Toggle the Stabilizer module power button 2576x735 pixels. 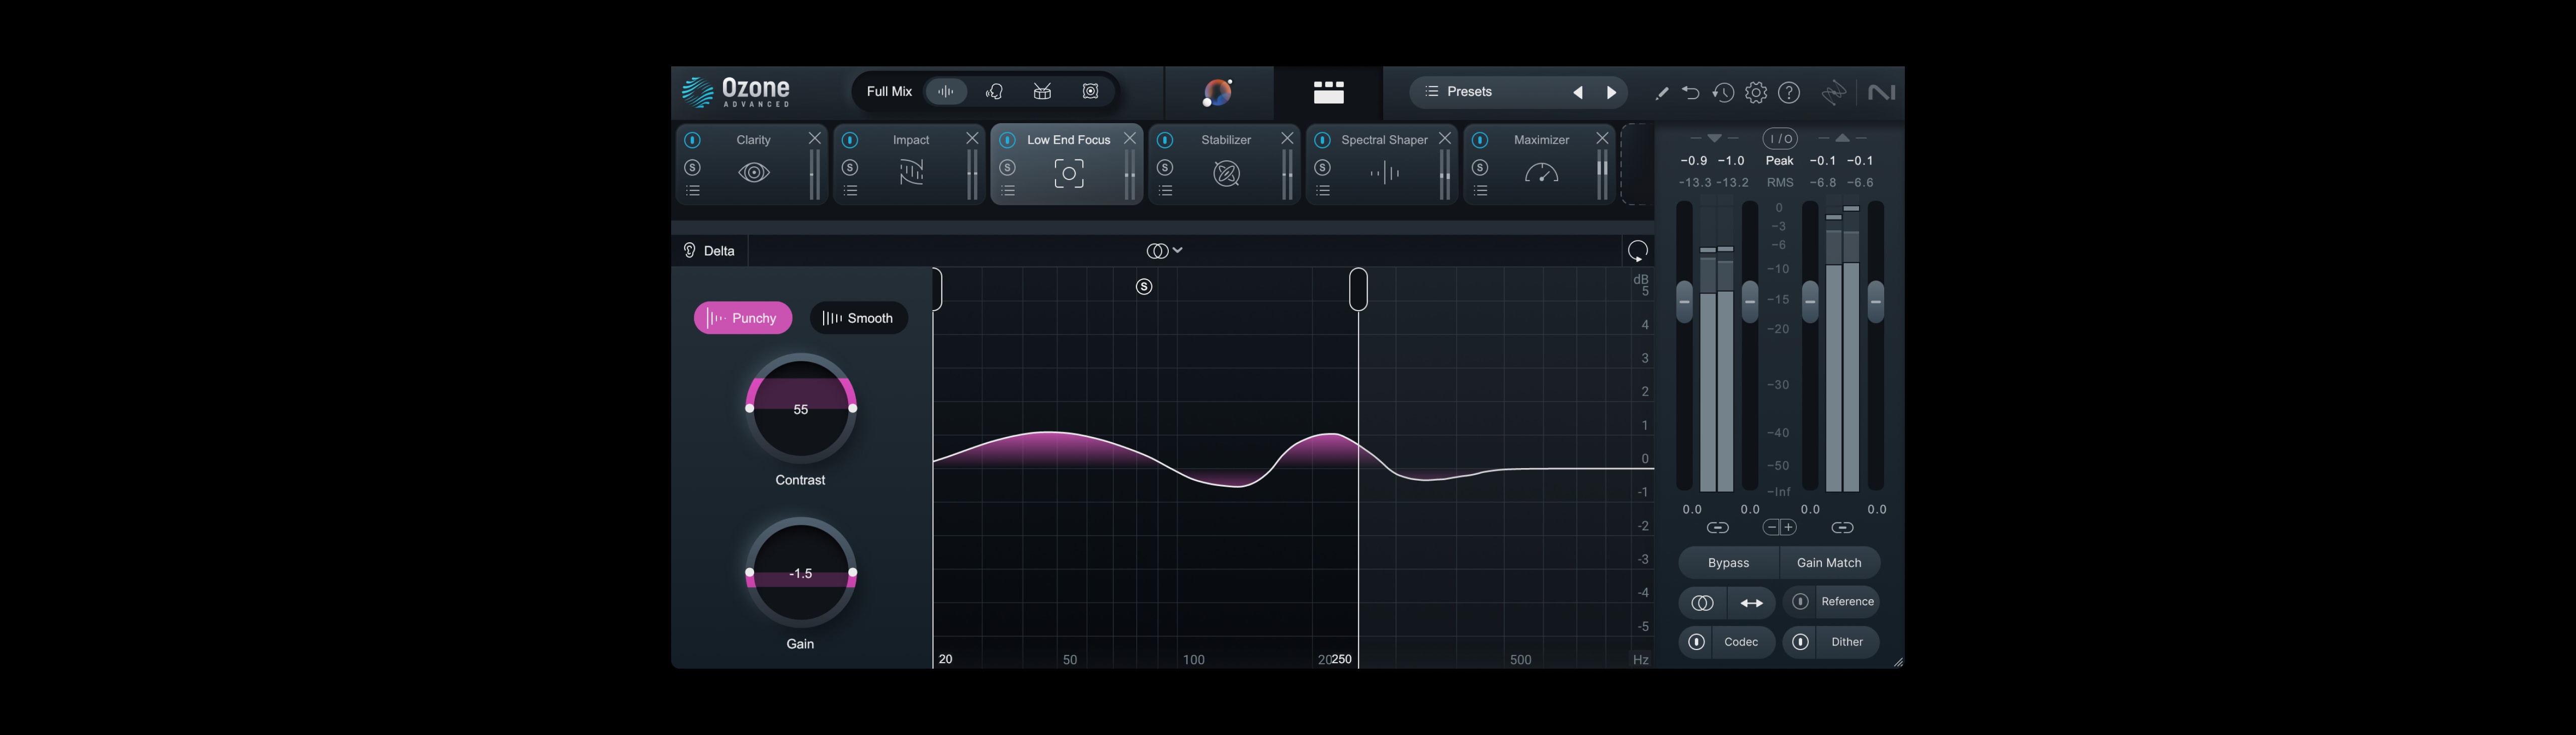[1165, 140]
